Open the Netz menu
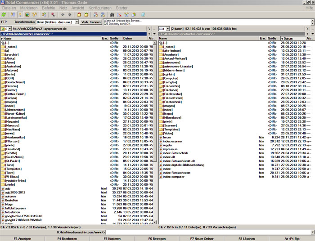The width and height of the screenshot is (315, 241). 63,8
